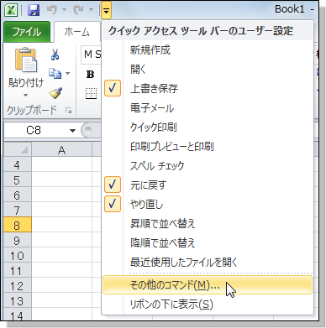The height and width of the screenshot is (328, 326).
Task: Add スペル チェック to the toolbar
Action: [x=208, y=166]
